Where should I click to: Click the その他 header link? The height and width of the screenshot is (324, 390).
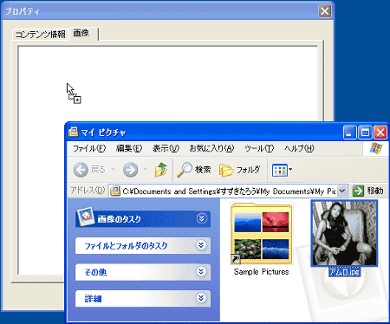[x=95, y=272]
